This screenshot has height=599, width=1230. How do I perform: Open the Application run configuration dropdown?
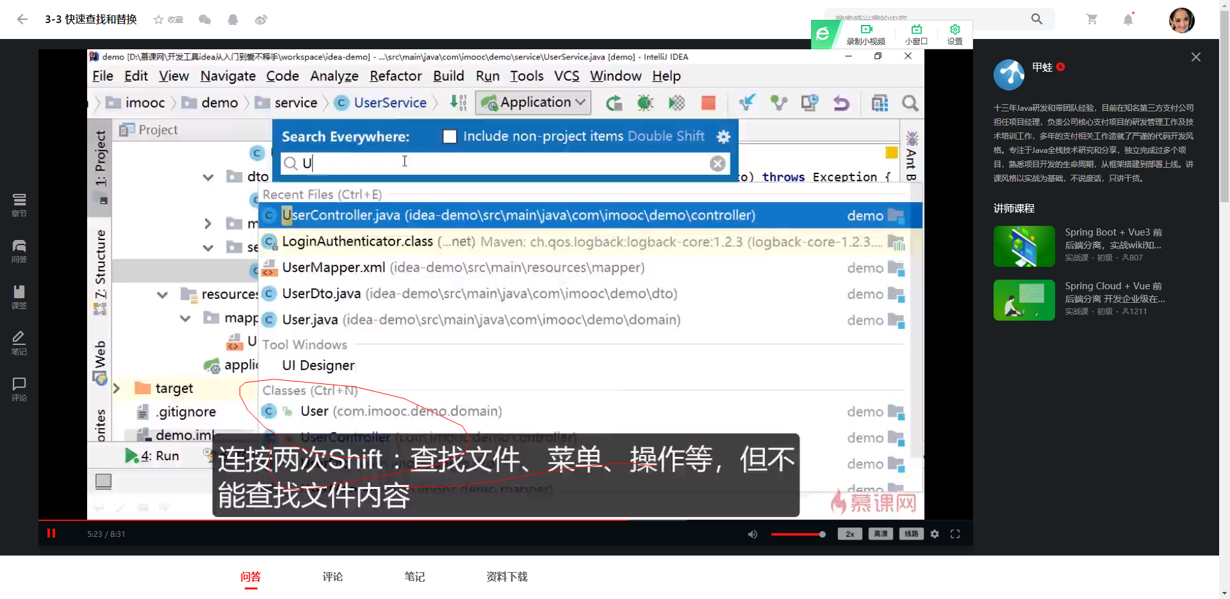point(533,102)
